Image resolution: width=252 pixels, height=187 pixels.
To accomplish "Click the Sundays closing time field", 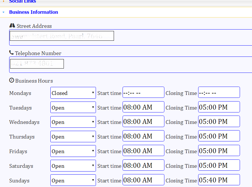I will click(x=219, y=180).
